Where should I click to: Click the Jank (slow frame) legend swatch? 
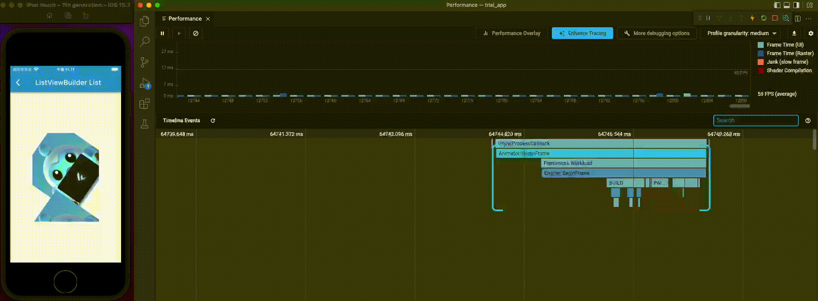coord(761,62)
